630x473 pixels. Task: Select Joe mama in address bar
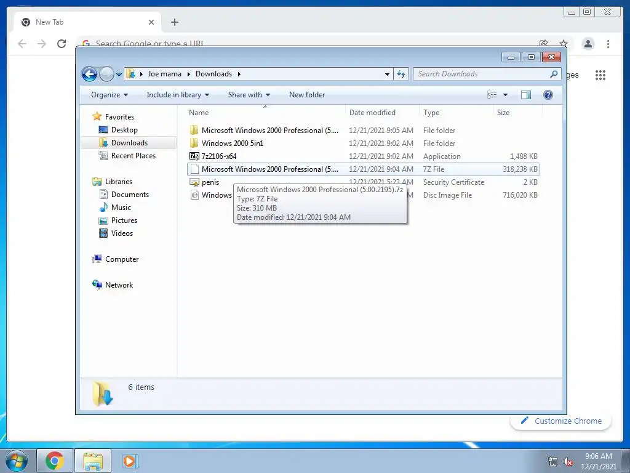(165, 74)
